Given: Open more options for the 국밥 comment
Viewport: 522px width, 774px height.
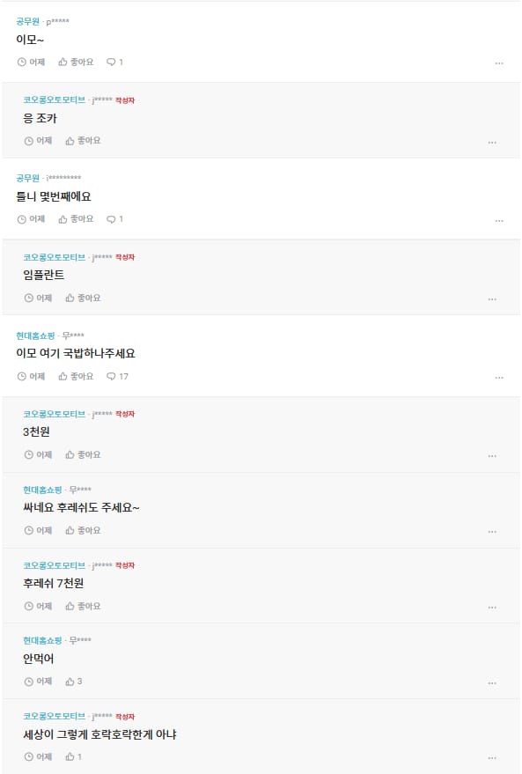Looking at the screenshot, I should (499, 378).
